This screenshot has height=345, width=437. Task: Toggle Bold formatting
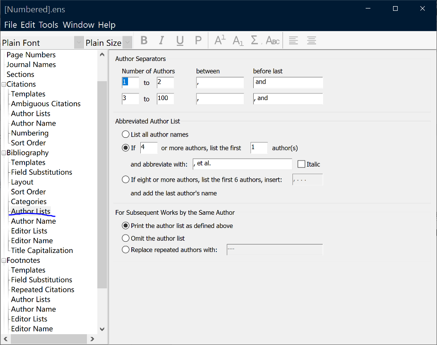pyautogui.click(x=144, y=41)
